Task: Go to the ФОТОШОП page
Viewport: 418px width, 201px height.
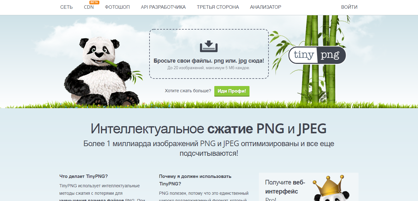Action: [x=117, y=7]
